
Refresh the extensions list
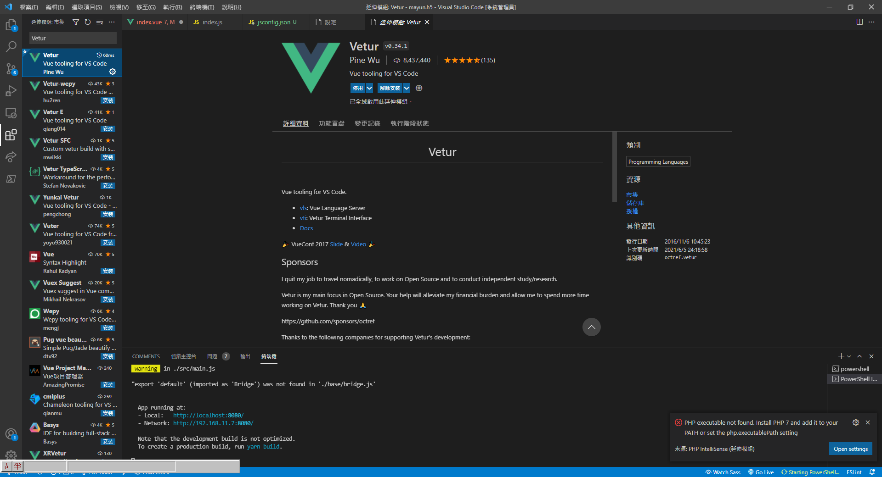click(x=88, y=22)
